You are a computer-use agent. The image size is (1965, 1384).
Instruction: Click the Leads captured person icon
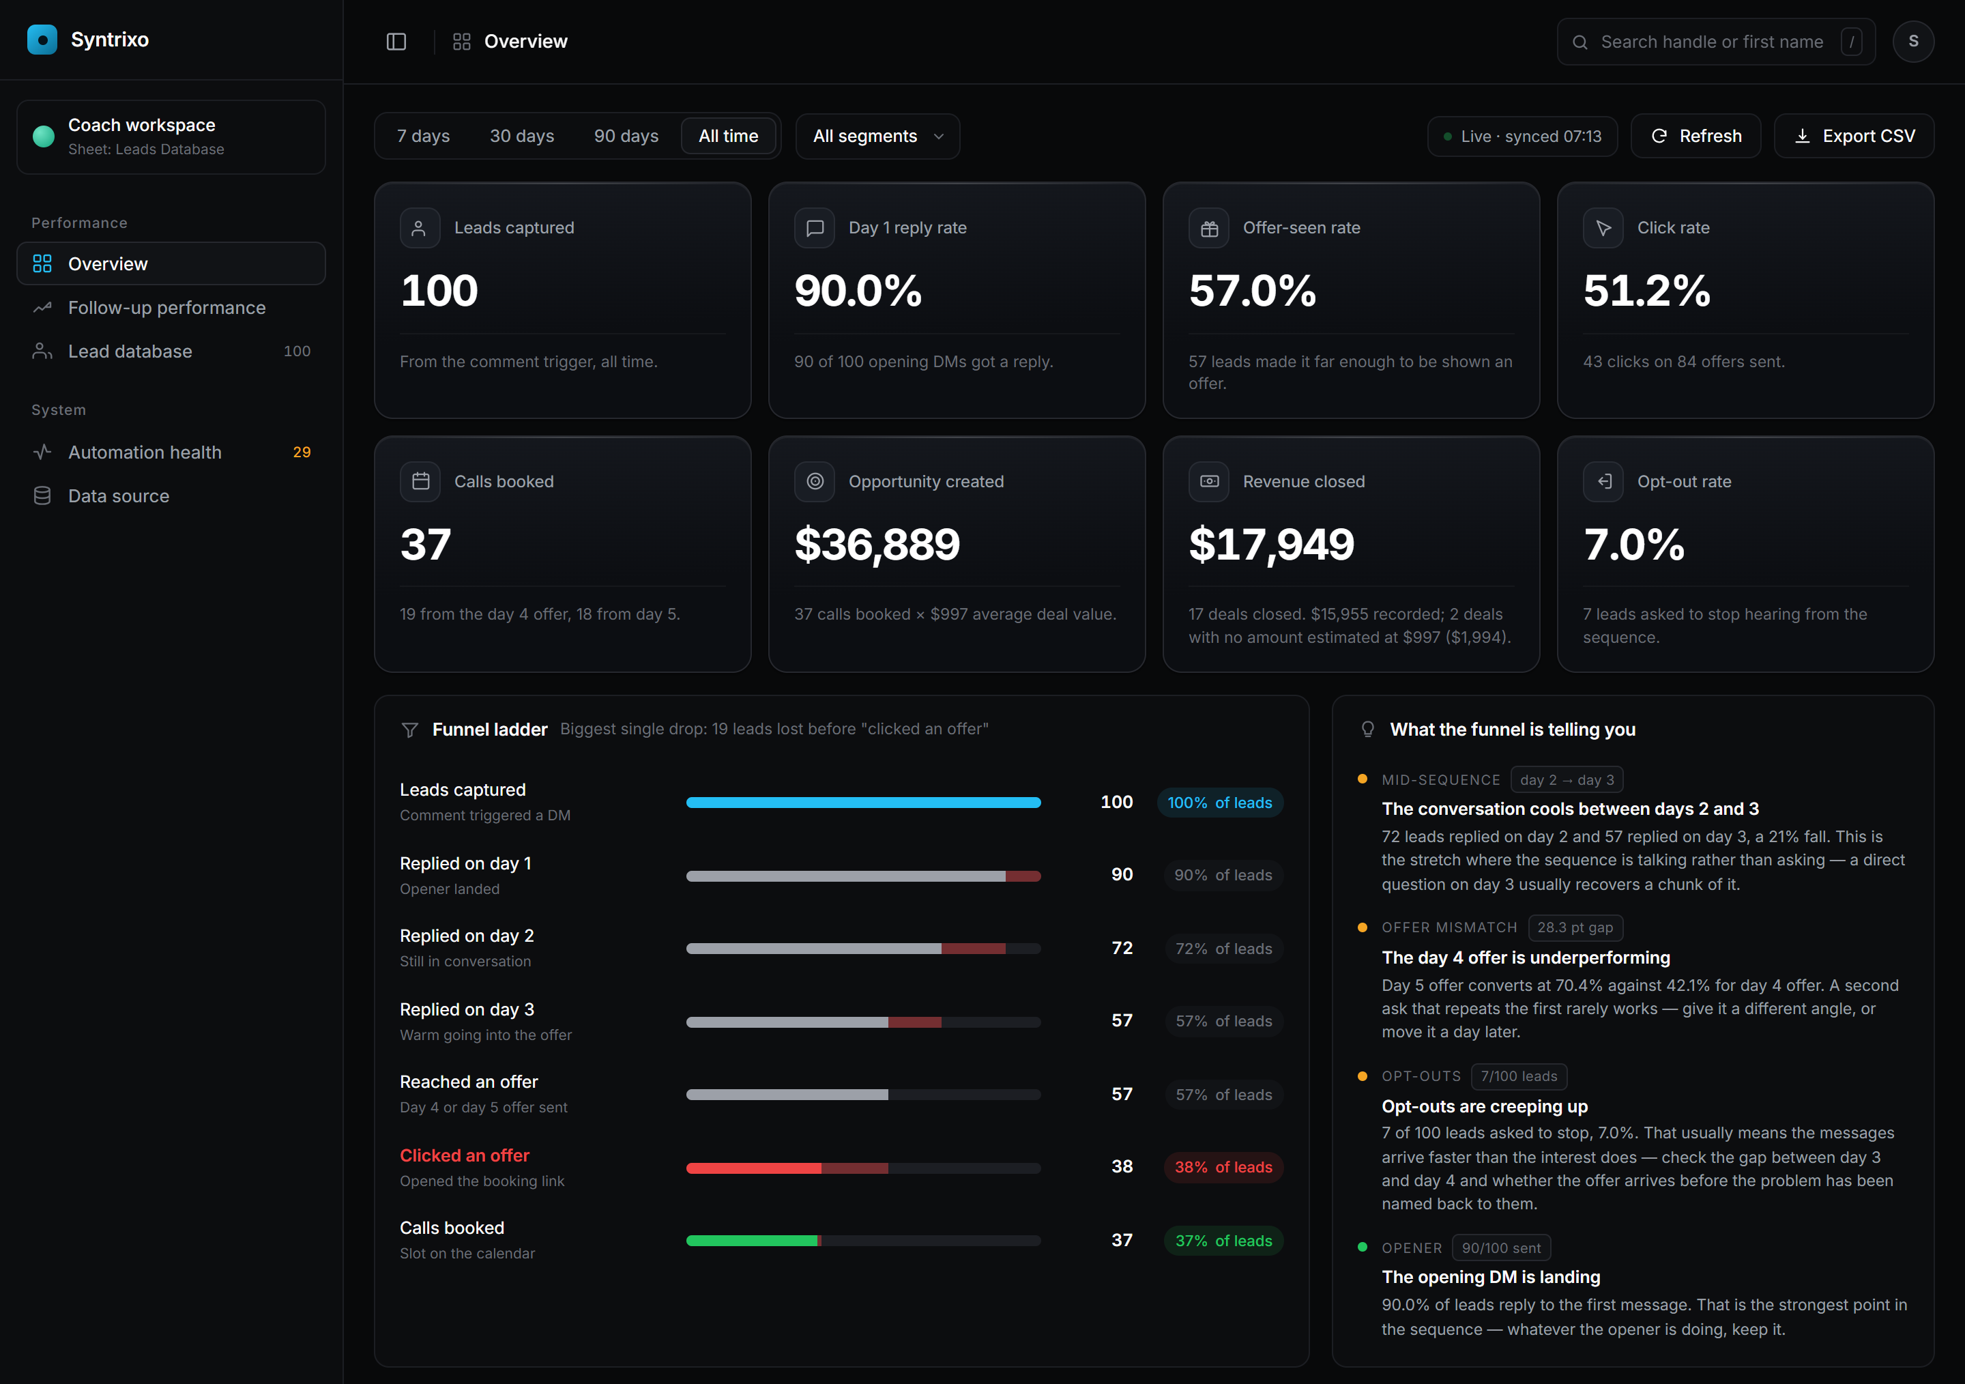coord(420,228)
